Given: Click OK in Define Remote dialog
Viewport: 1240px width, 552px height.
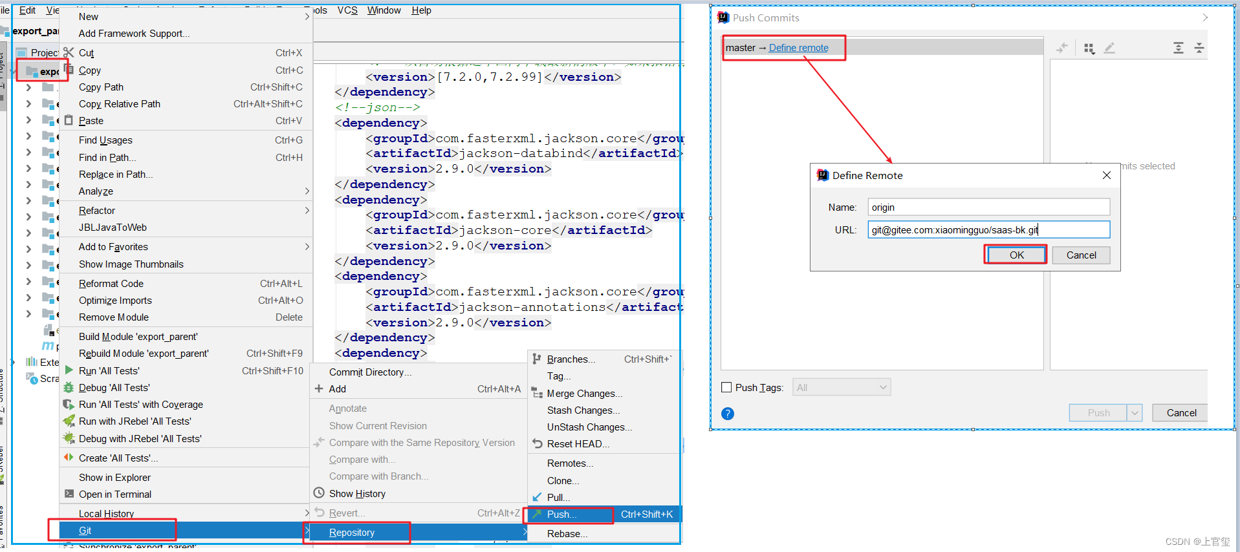Looking at the screenshot, I should 1016,255.
